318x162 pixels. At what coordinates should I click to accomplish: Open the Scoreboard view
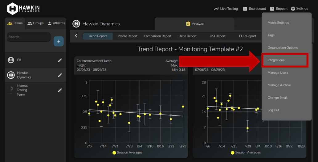254,9
